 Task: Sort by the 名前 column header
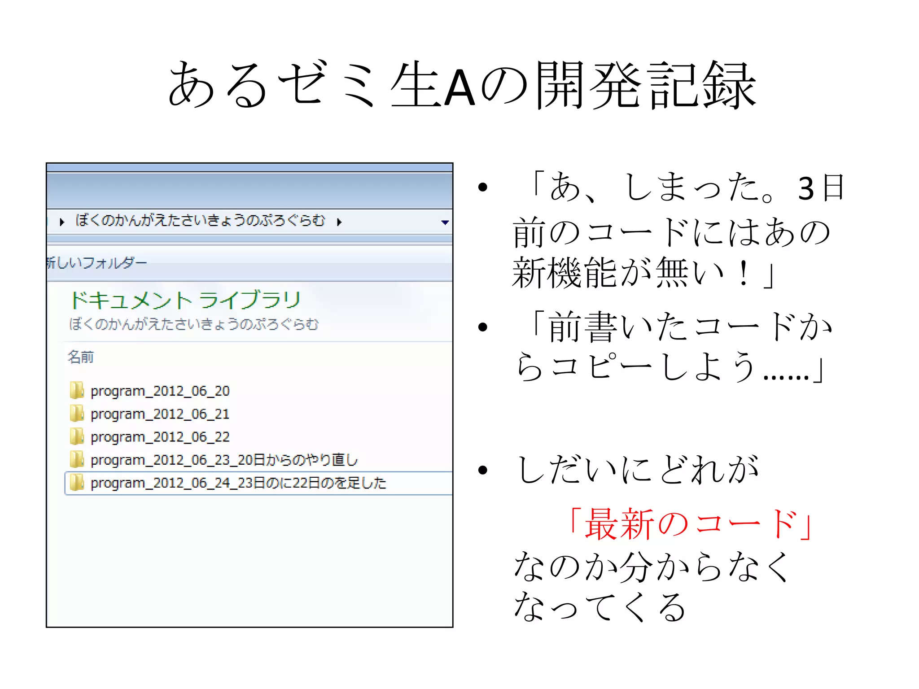click(81, 357)
